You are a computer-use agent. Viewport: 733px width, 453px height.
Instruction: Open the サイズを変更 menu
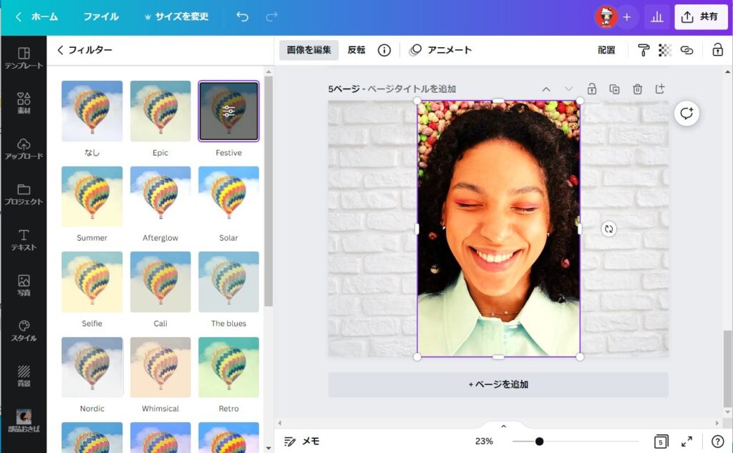176,17
